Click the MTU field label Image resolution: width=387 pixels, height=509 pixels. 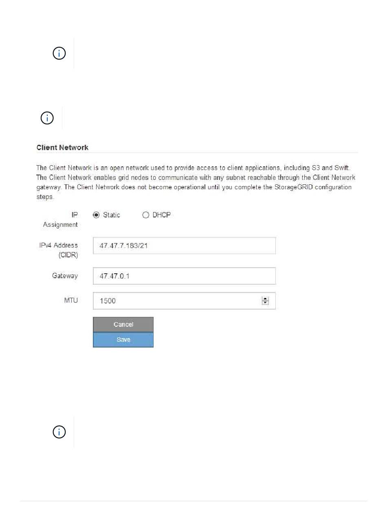pos(71,300)
